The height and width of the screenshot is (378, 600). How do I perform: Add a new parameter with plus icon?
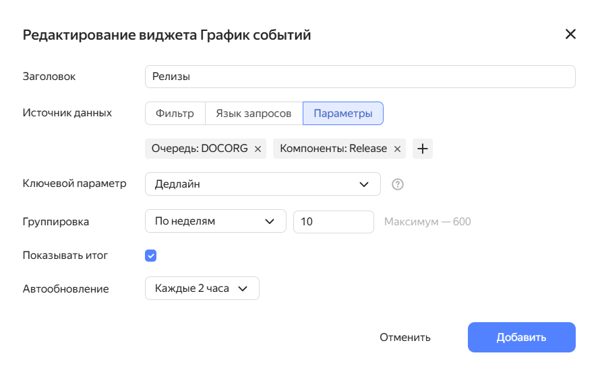pos(423,149)
